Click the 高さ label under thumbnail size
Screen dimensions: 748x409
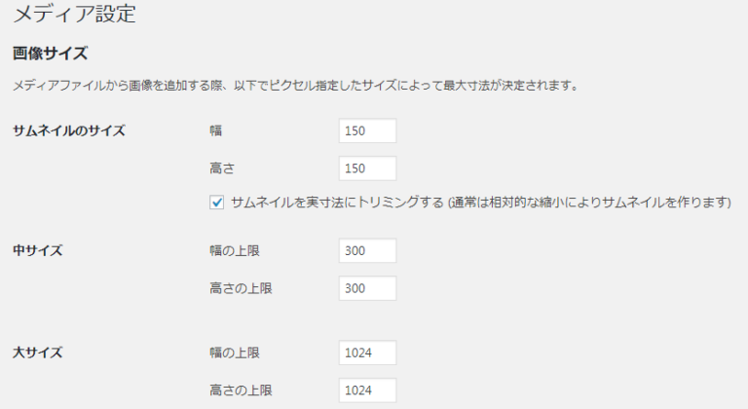[222, 168]
